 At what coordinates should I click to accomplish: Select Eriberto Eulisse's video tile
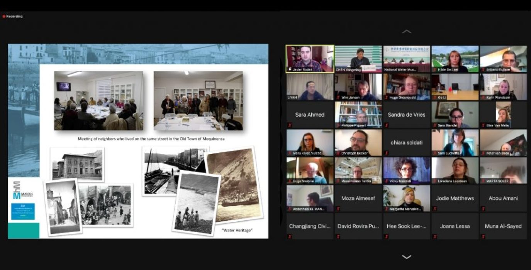[x=503, y=59]
